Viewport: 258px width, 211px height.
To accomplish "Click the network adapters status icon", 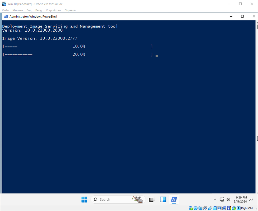I will tap(205, 208).
